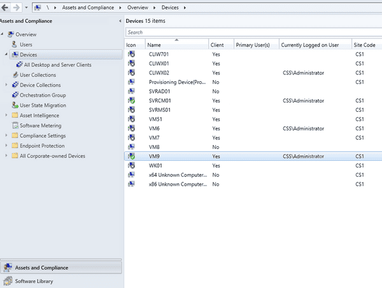Collapse the Overview tree node

click(x=2, y=34)
